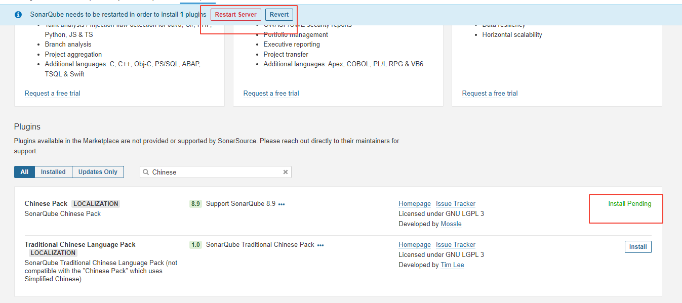Click the Portfolio management bullet

296,34
